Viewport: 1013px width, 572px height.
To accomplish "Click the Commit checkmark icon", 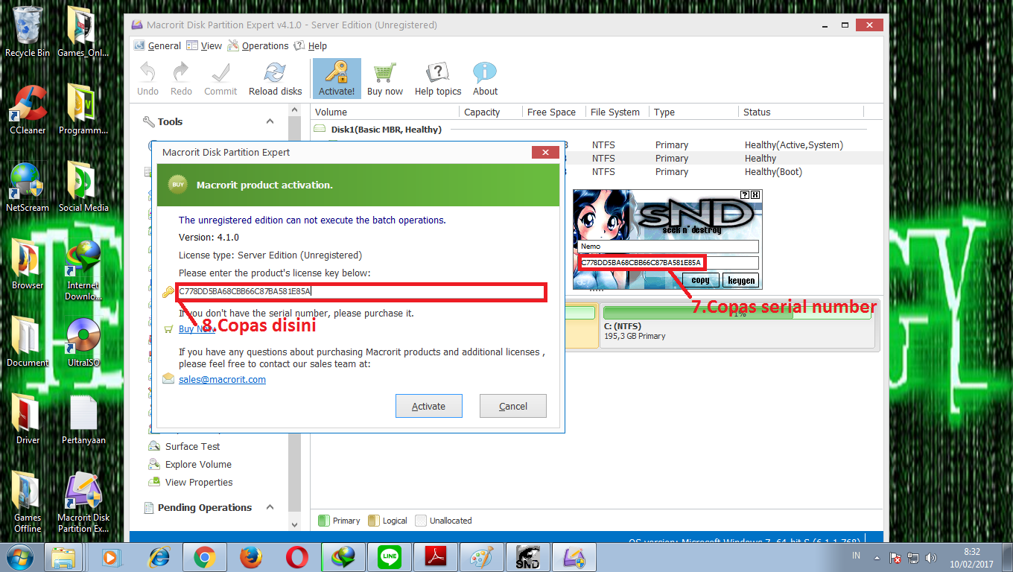I will (x=220, y=73).
